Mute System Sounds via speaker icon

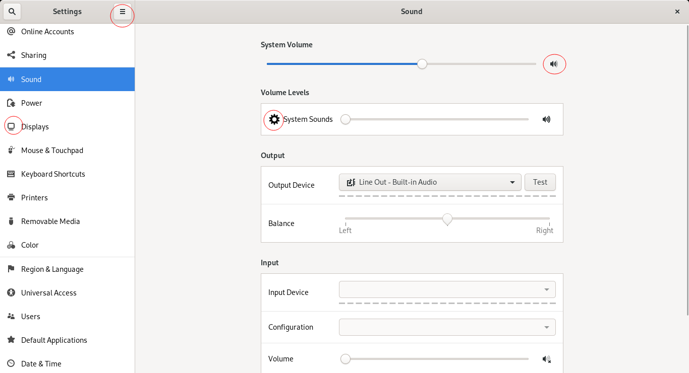pos(546,119)
